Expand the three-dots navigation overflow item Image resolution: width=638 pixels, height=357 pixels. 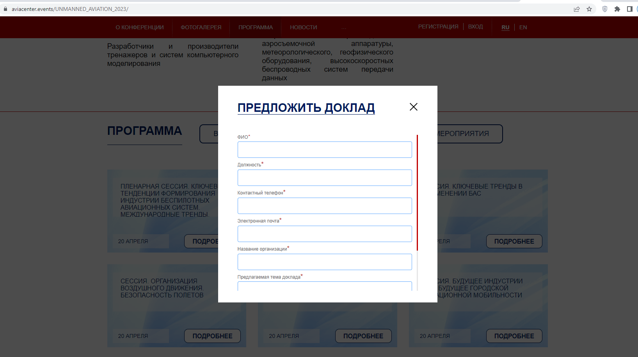click(x=344, y=28)
